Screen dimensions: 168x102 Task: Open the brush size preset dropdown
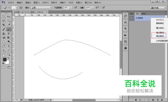(17, 7)
